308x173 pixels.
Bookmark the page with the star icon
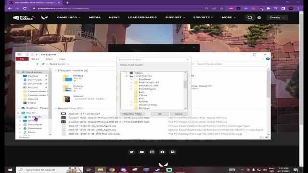click(222, 9)
